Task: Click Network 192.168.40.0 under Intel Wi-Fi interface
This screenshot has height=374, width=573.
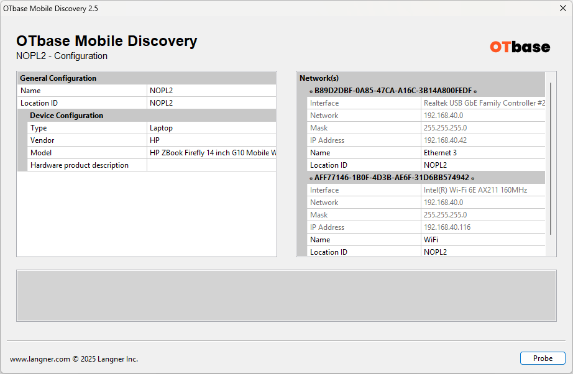Action: point(483,203)
